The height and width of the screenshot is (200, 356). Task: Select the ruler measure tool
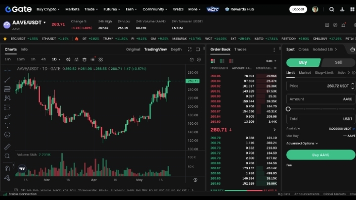(7, 147)
